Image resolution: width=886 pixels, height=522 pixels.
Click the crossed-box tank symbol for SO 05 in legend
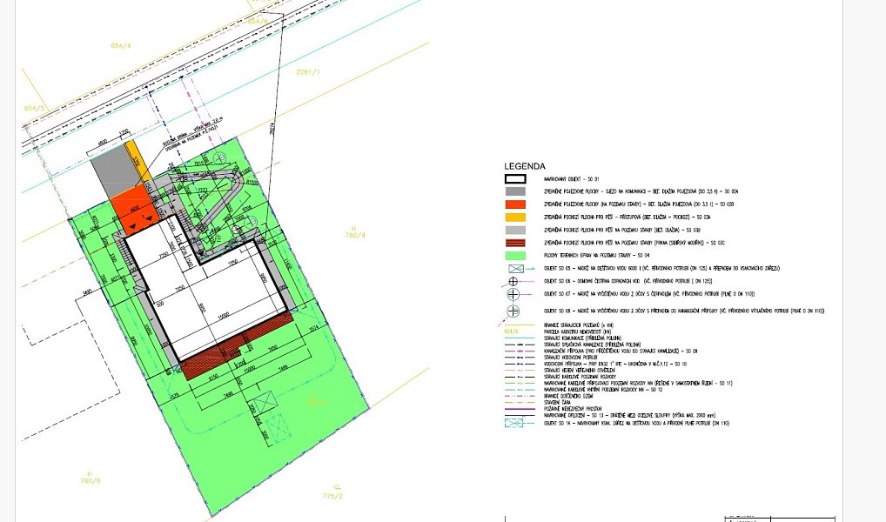tap(516, 268)
